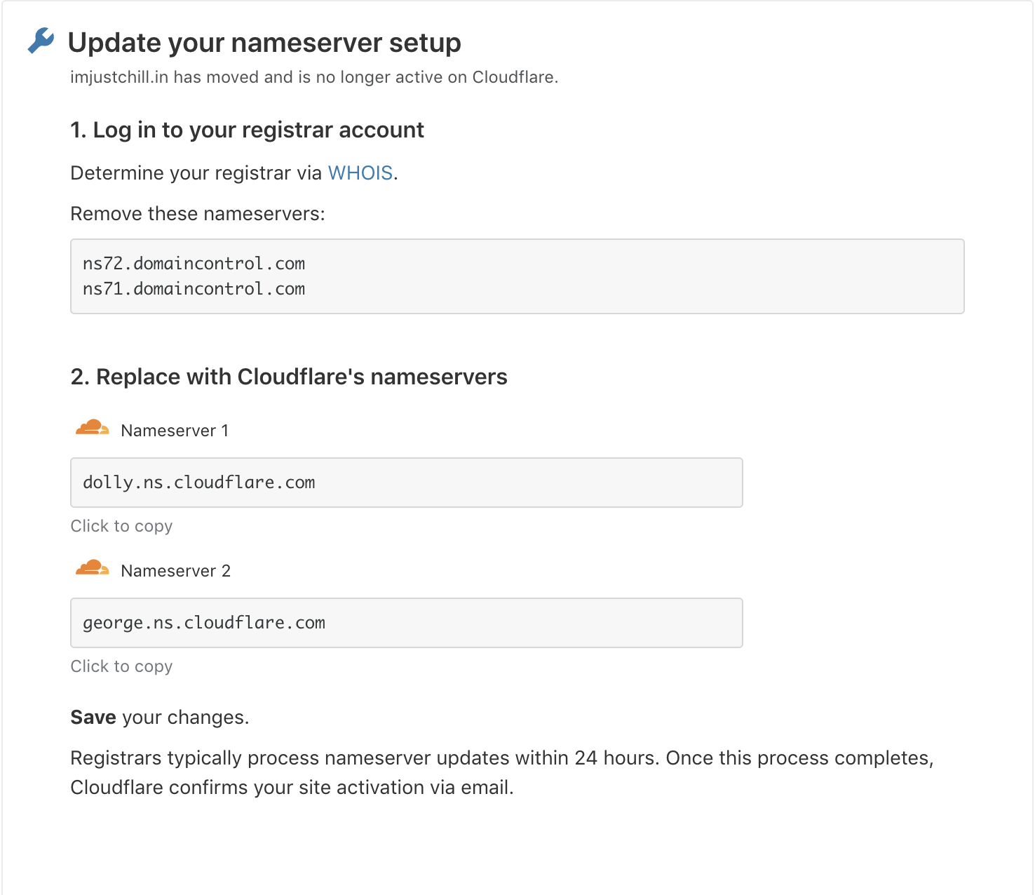Viewport: 1035px width, 895px height.
Task: Click Cloudflare cloud icon beside Nameserver 1
Action: [92, 428]
